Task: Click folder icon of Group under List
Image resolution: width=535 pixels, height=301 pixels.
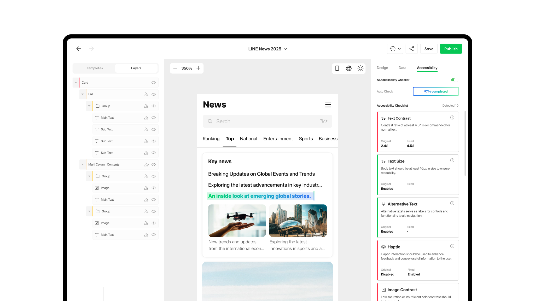Action: (98, 106)
